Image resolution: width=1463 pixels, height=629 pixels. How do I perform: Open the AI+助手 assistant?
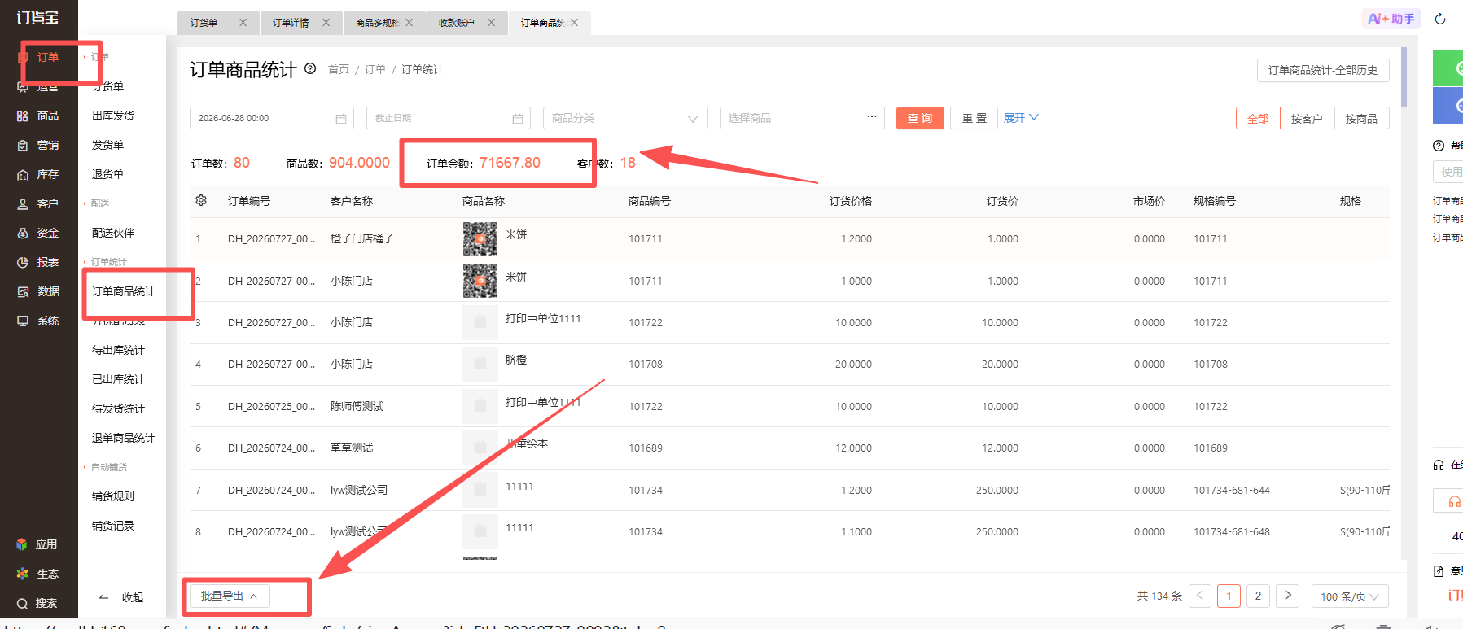(1391, 19)
